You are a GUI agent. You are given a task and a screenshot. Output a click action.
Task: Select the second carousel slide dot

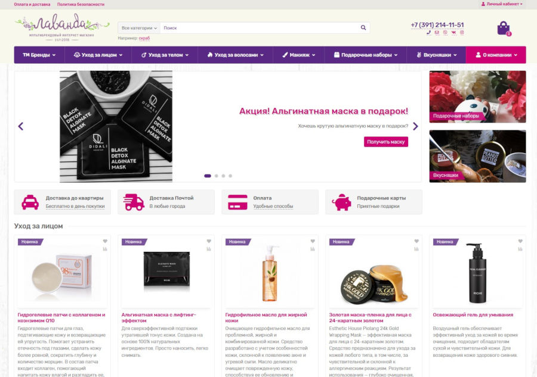(216, 176)
